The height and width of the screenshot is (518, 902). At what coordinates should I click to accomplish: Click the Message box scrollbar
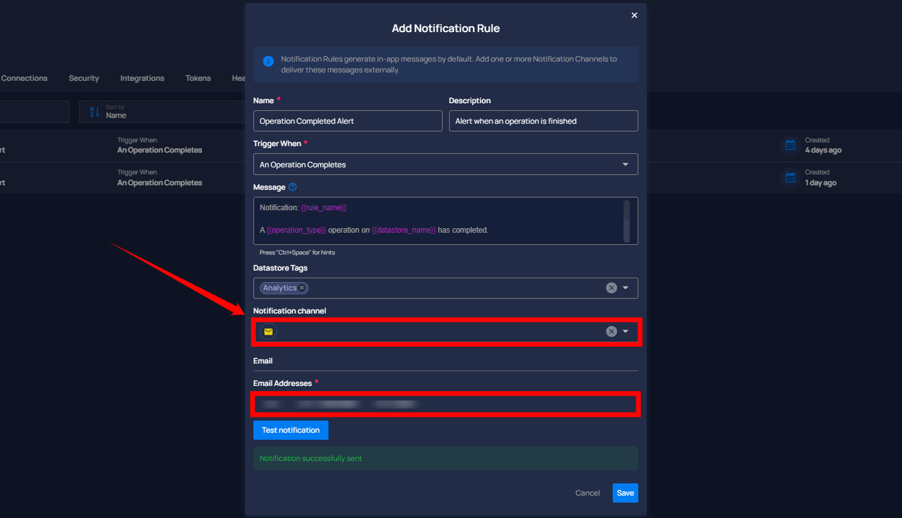627,221
